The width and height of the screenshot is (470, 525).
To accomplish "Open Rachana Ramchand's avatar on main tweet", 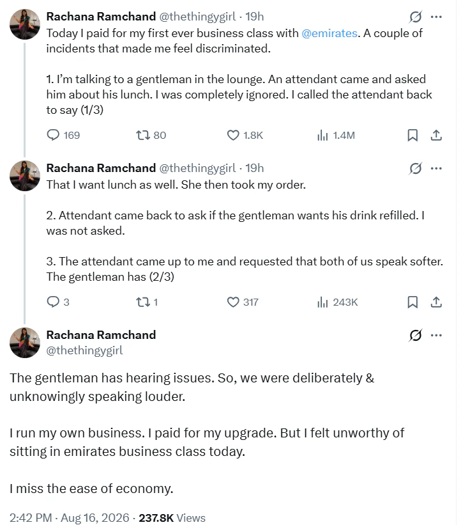I will (x=25, y=343).
